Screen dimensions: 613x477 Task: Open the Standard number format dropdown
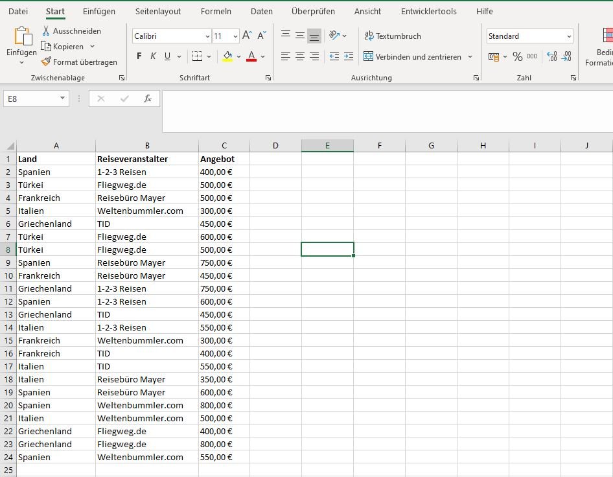(x=569, y=36)
